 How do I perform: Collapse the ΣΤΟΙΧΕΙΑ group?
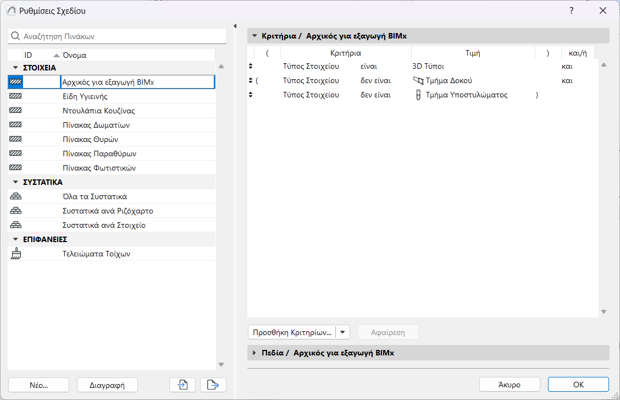pos(15,68)
